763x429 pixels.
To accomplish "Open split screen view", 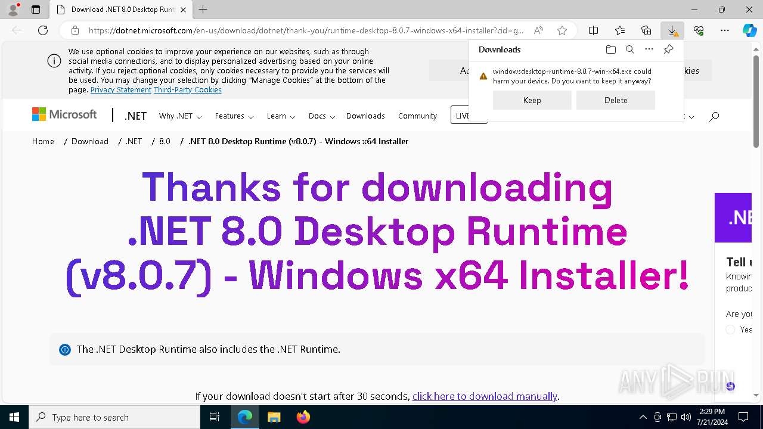I will tap(594, 30).
